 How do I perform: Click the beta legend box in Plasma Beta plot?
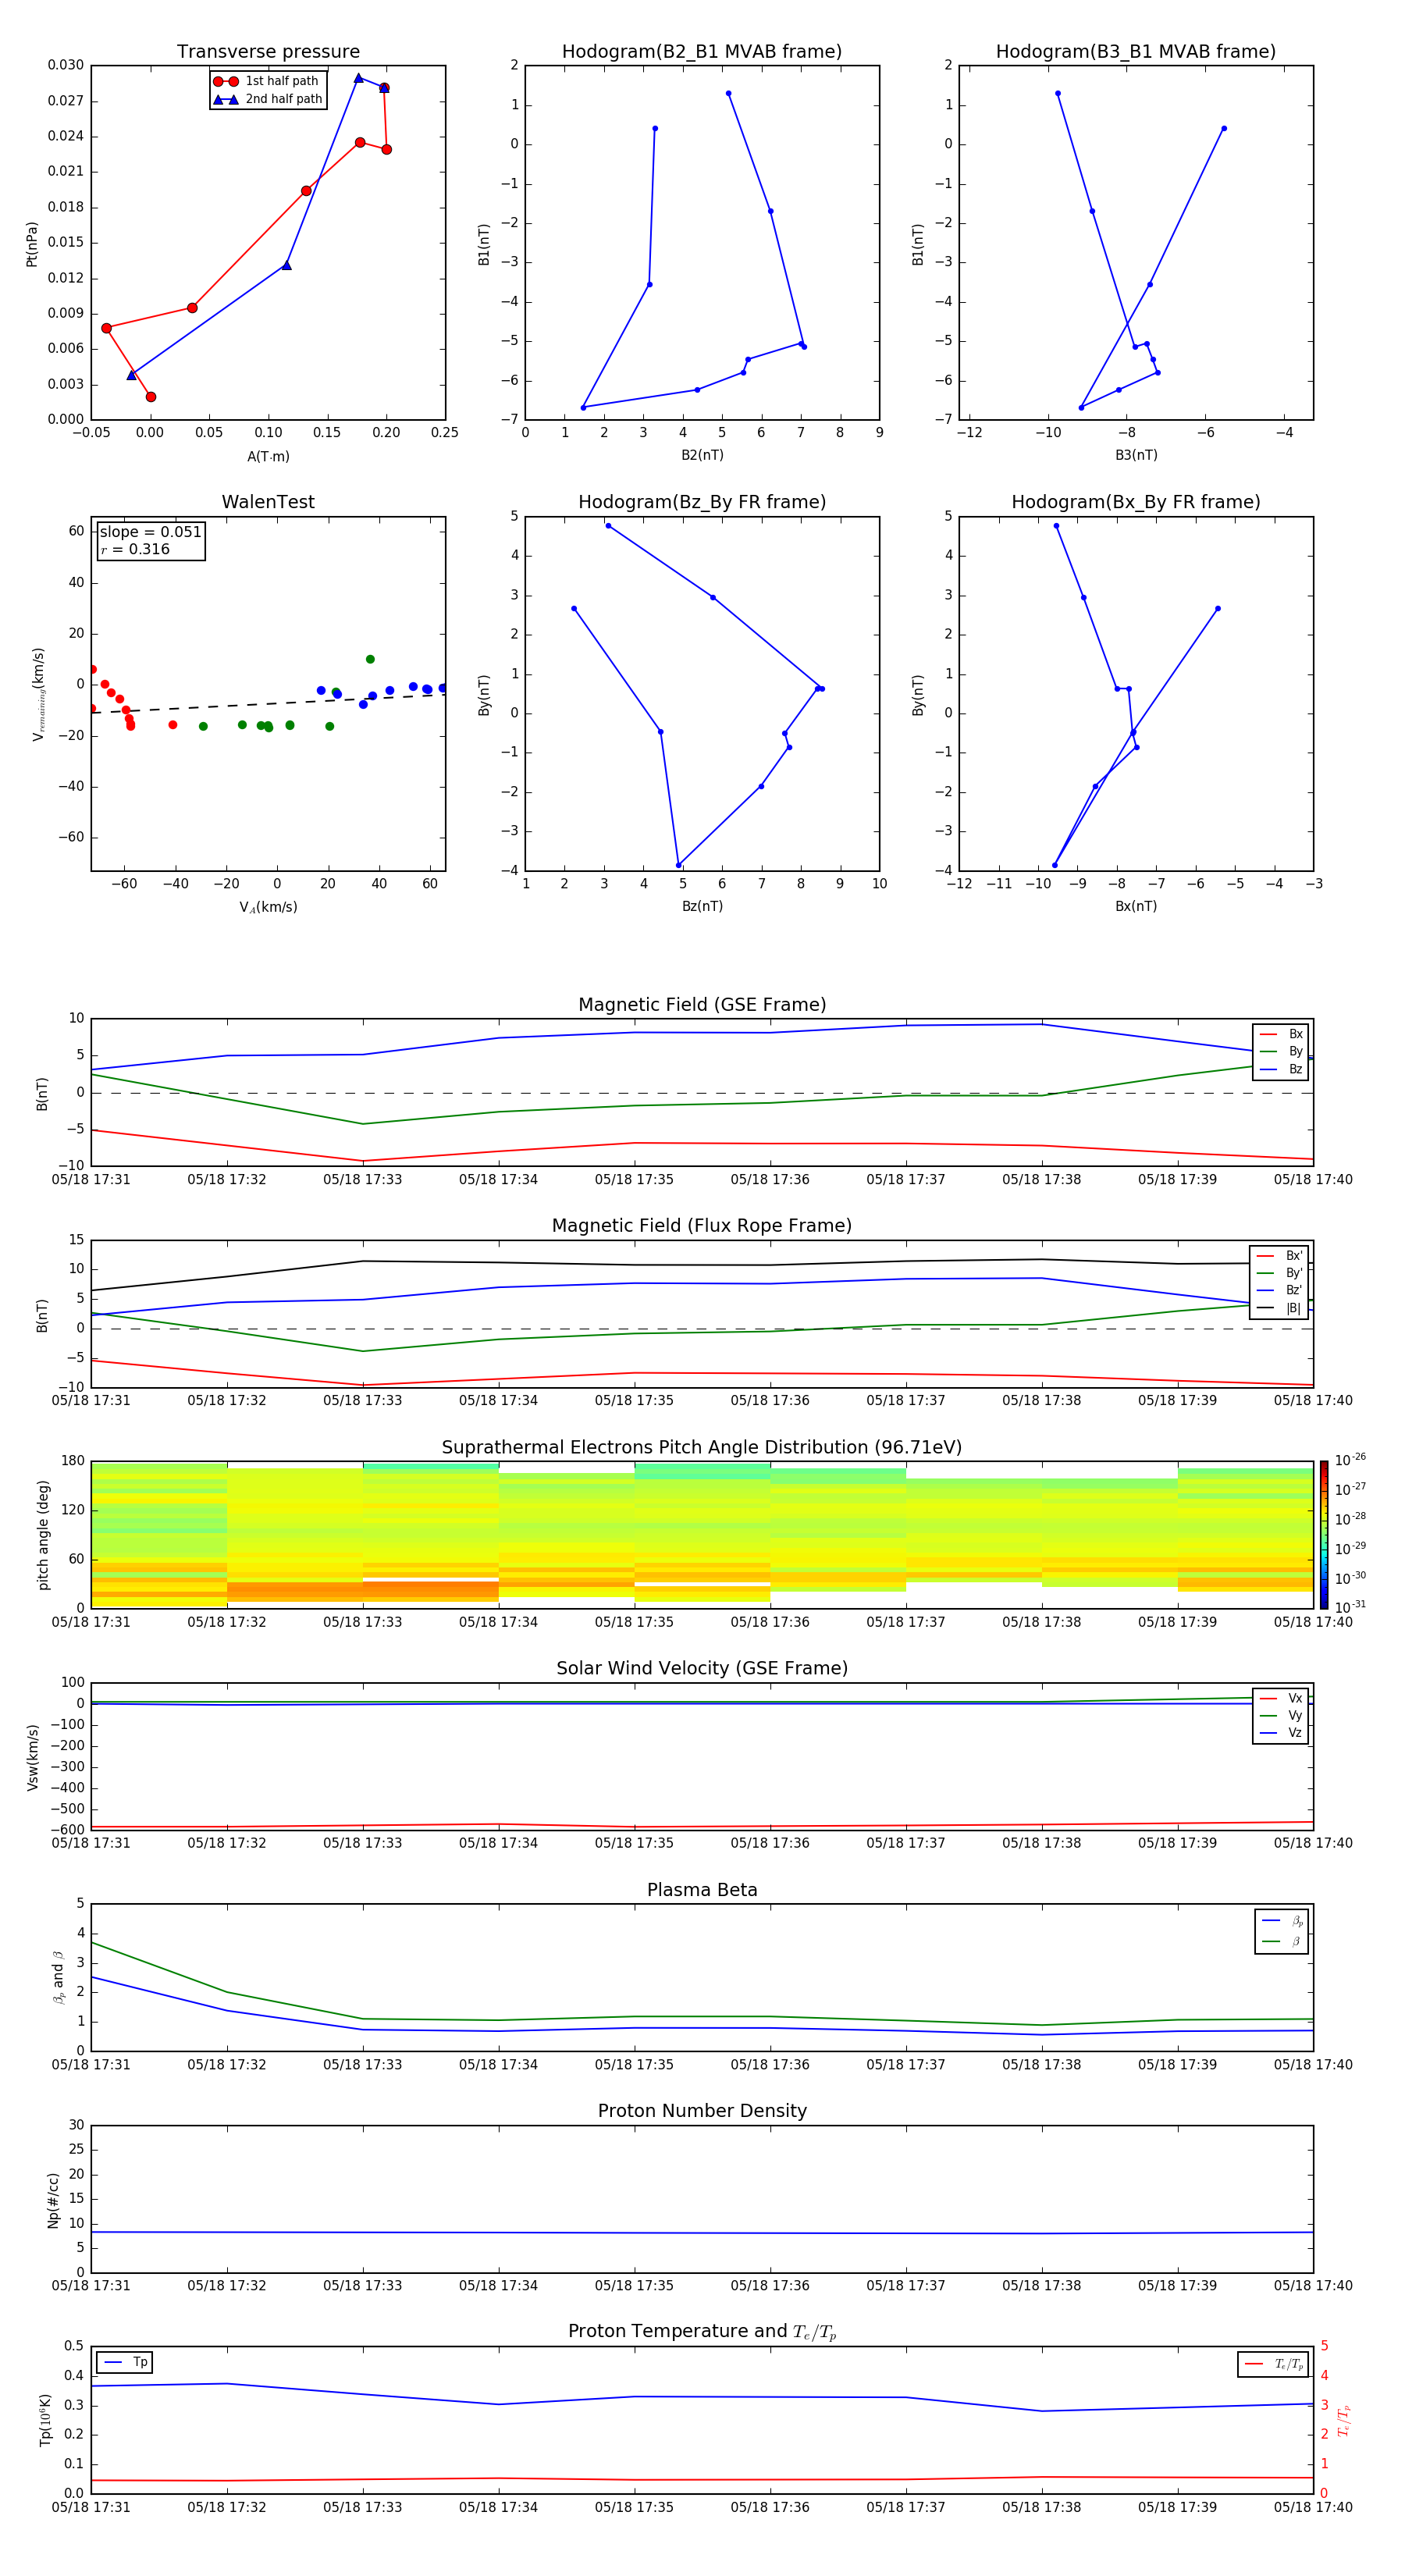(x=1282, y=1931)
